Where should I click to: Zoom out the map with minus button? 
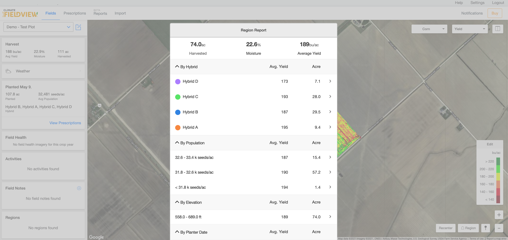pos(499,228)
